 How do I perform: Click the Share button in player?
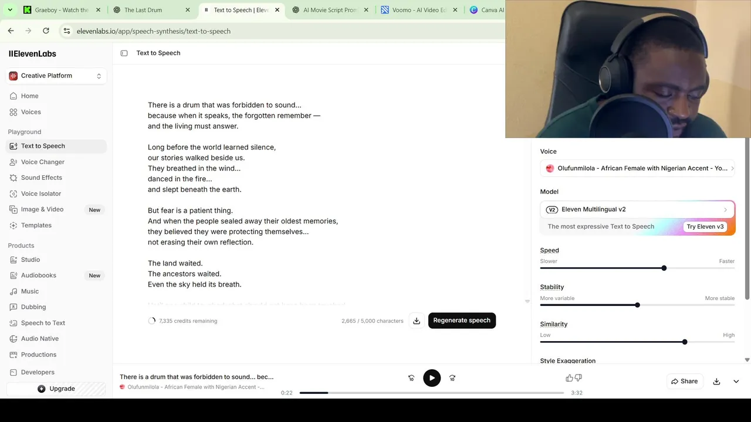click(684, 381)
